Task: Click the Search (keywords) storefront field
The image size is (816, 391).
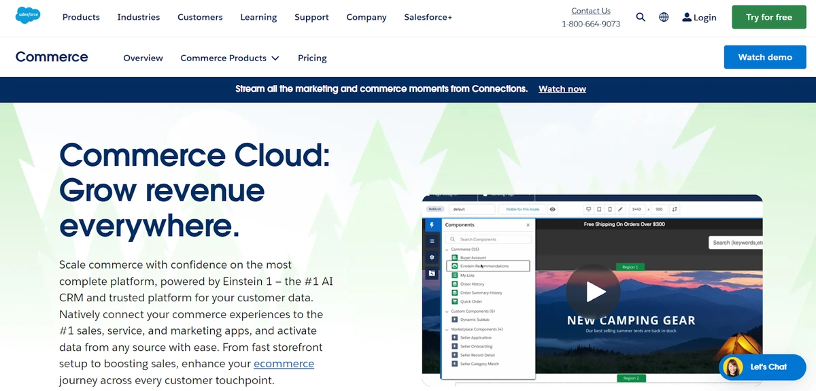Action: 736,242
